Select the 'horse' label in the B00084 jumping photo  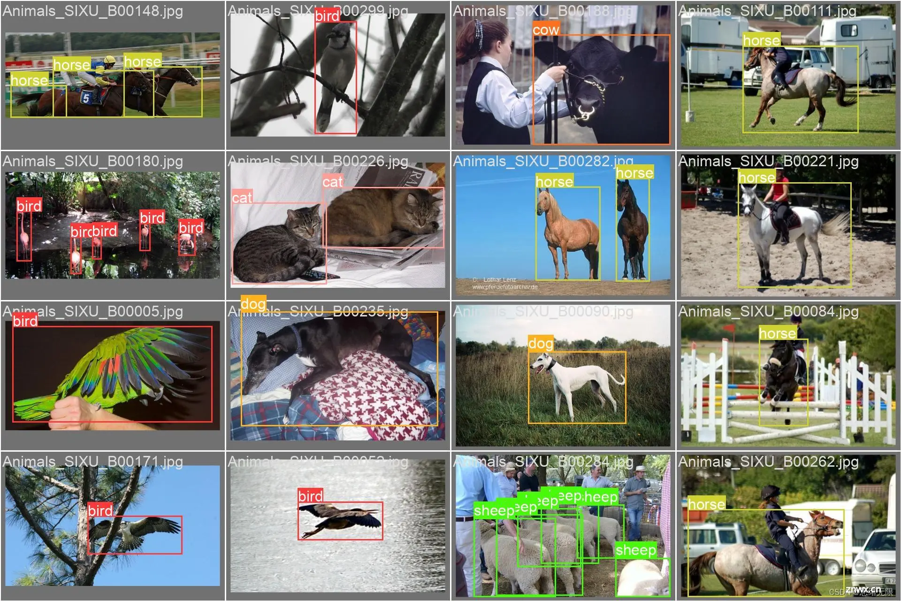coord(778,332)
